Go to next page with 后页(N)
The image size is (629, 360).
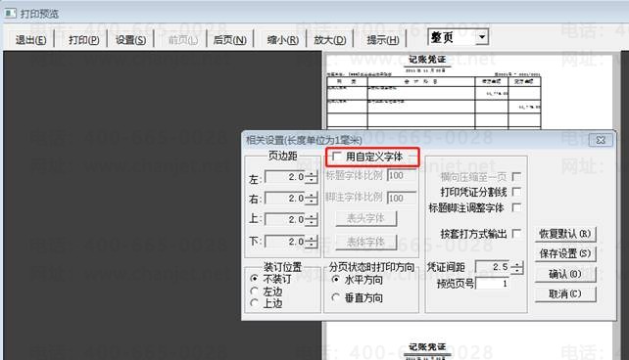230,40
